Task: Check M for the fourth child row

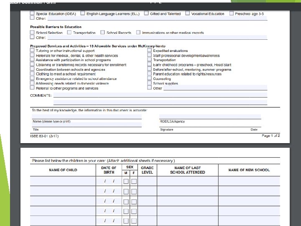Action: coord(126,211)
